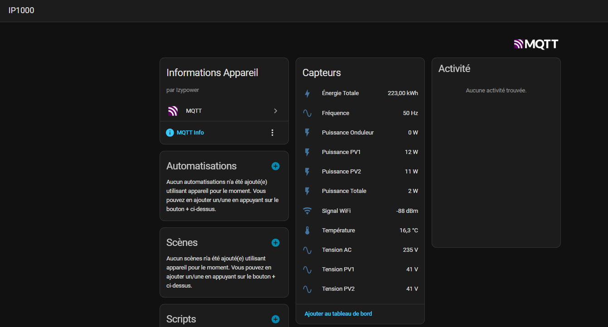Add a new script with plus icon
Screen dimensions: 608x327
[275, 319]
